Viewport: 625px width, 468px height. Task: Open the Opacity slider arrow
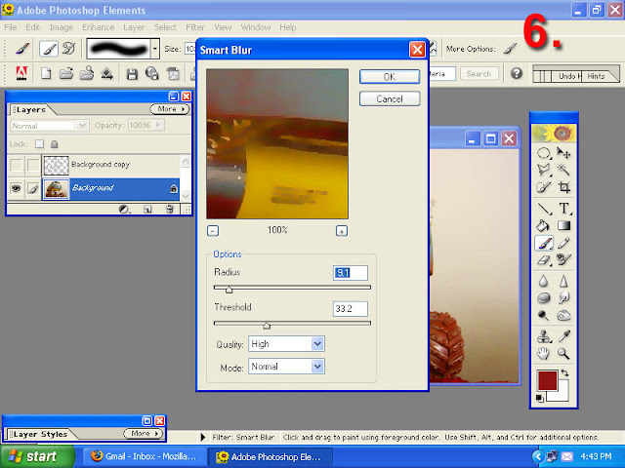point(158,126)
